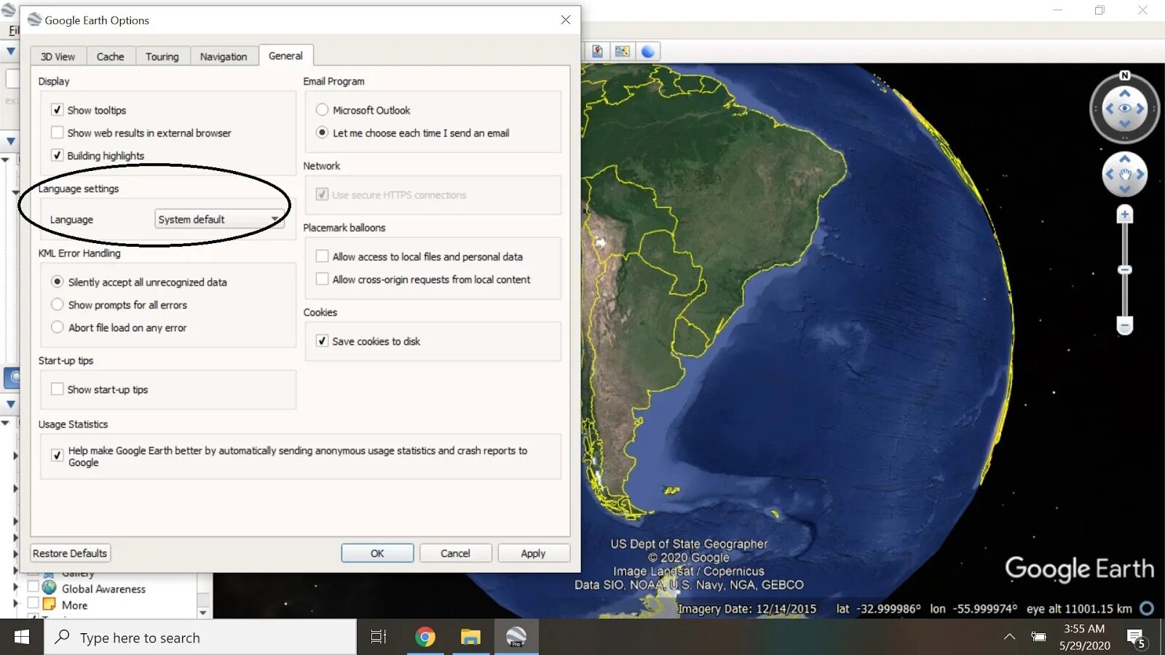
Task: Click the move-up arrow on the hand joystick
Action: (1125, 159)
